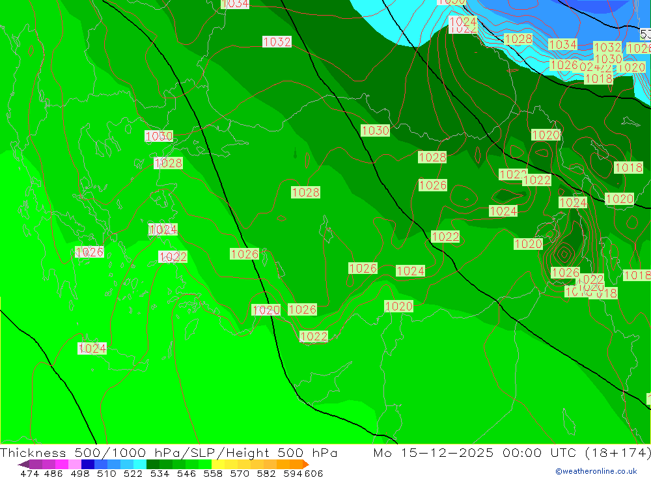Select the cyan legend swatch
651x477 pixels.
pos(140,464)
